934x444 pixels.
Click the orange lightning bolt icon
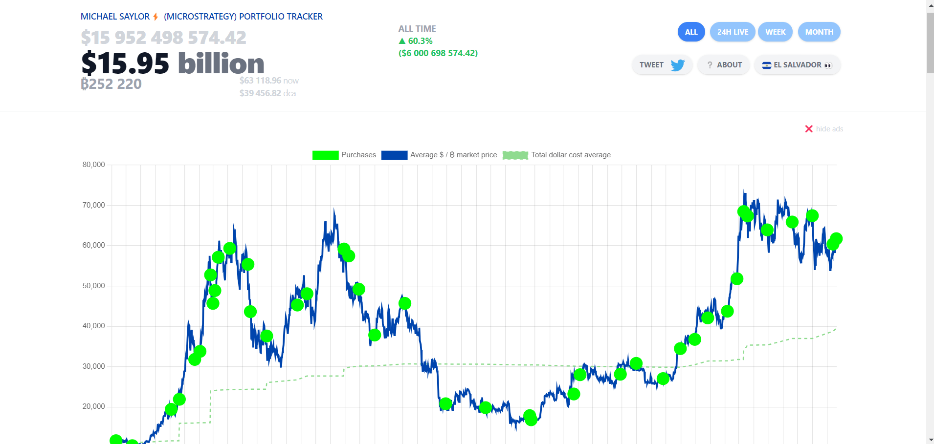pyautogui.click(x=156, y=17)
